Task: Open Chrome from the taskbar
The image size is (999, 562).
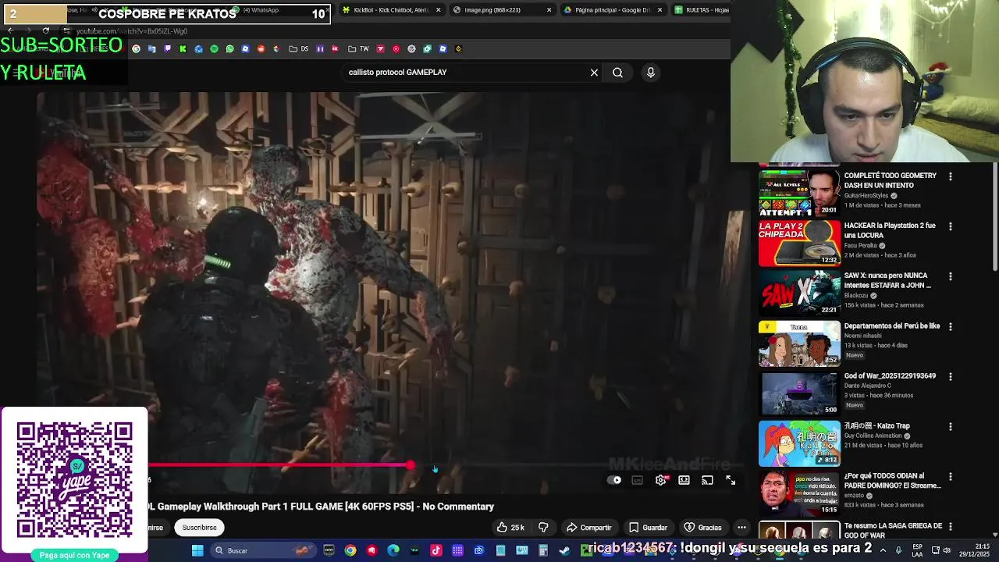Action: click(350, 551)
